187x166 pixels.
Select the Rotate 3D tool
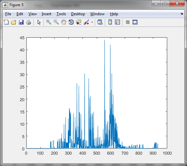pos(71,22)
